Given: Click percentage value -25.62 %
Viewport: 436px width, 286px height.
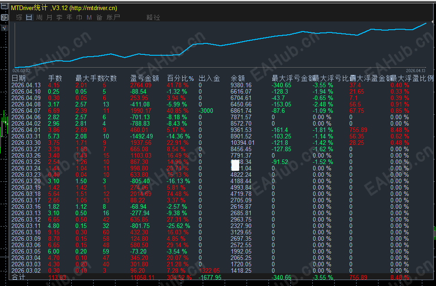Looking at the screenshot, I should [x=178, y=226].
